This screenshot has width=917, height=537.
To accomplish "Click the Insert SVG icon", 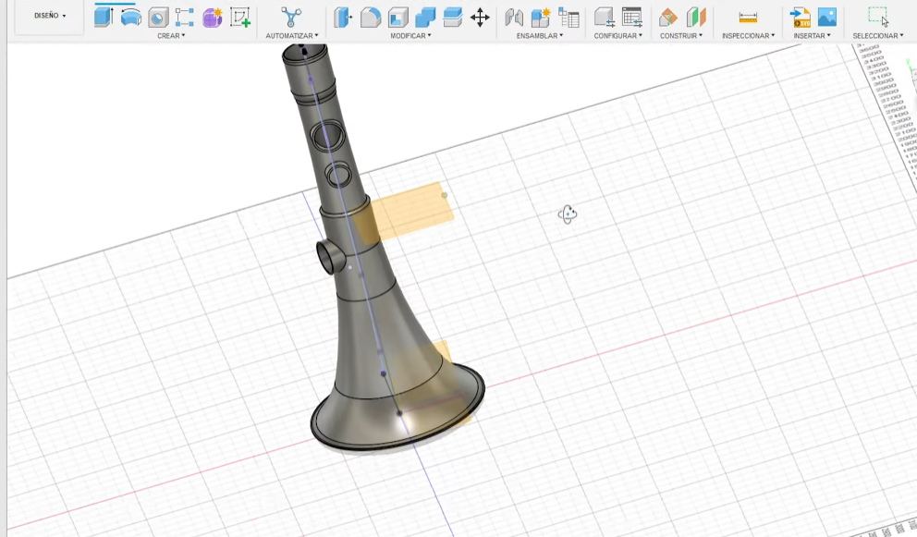I will 800,18.
